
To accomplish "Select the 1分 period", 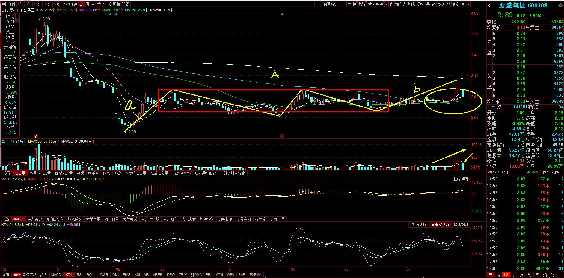I will tap(20, 4).
